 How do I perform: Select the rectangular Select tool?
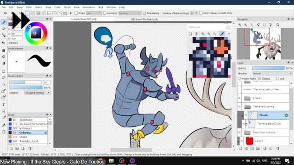[4, 71]
